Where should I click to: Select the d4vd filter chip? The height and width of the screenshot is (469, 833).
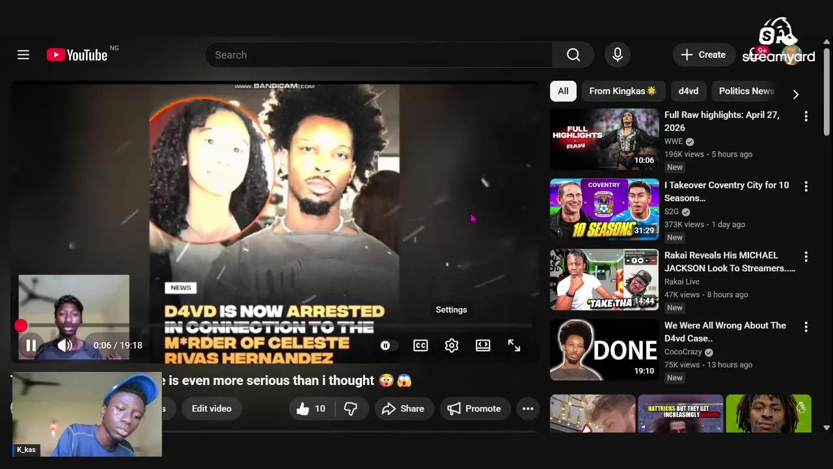click(689, 91)
